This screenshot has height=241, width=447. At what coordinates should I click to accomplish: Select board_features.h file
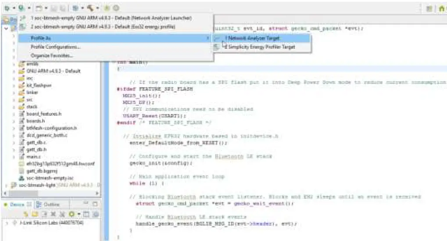pos(43,114)
